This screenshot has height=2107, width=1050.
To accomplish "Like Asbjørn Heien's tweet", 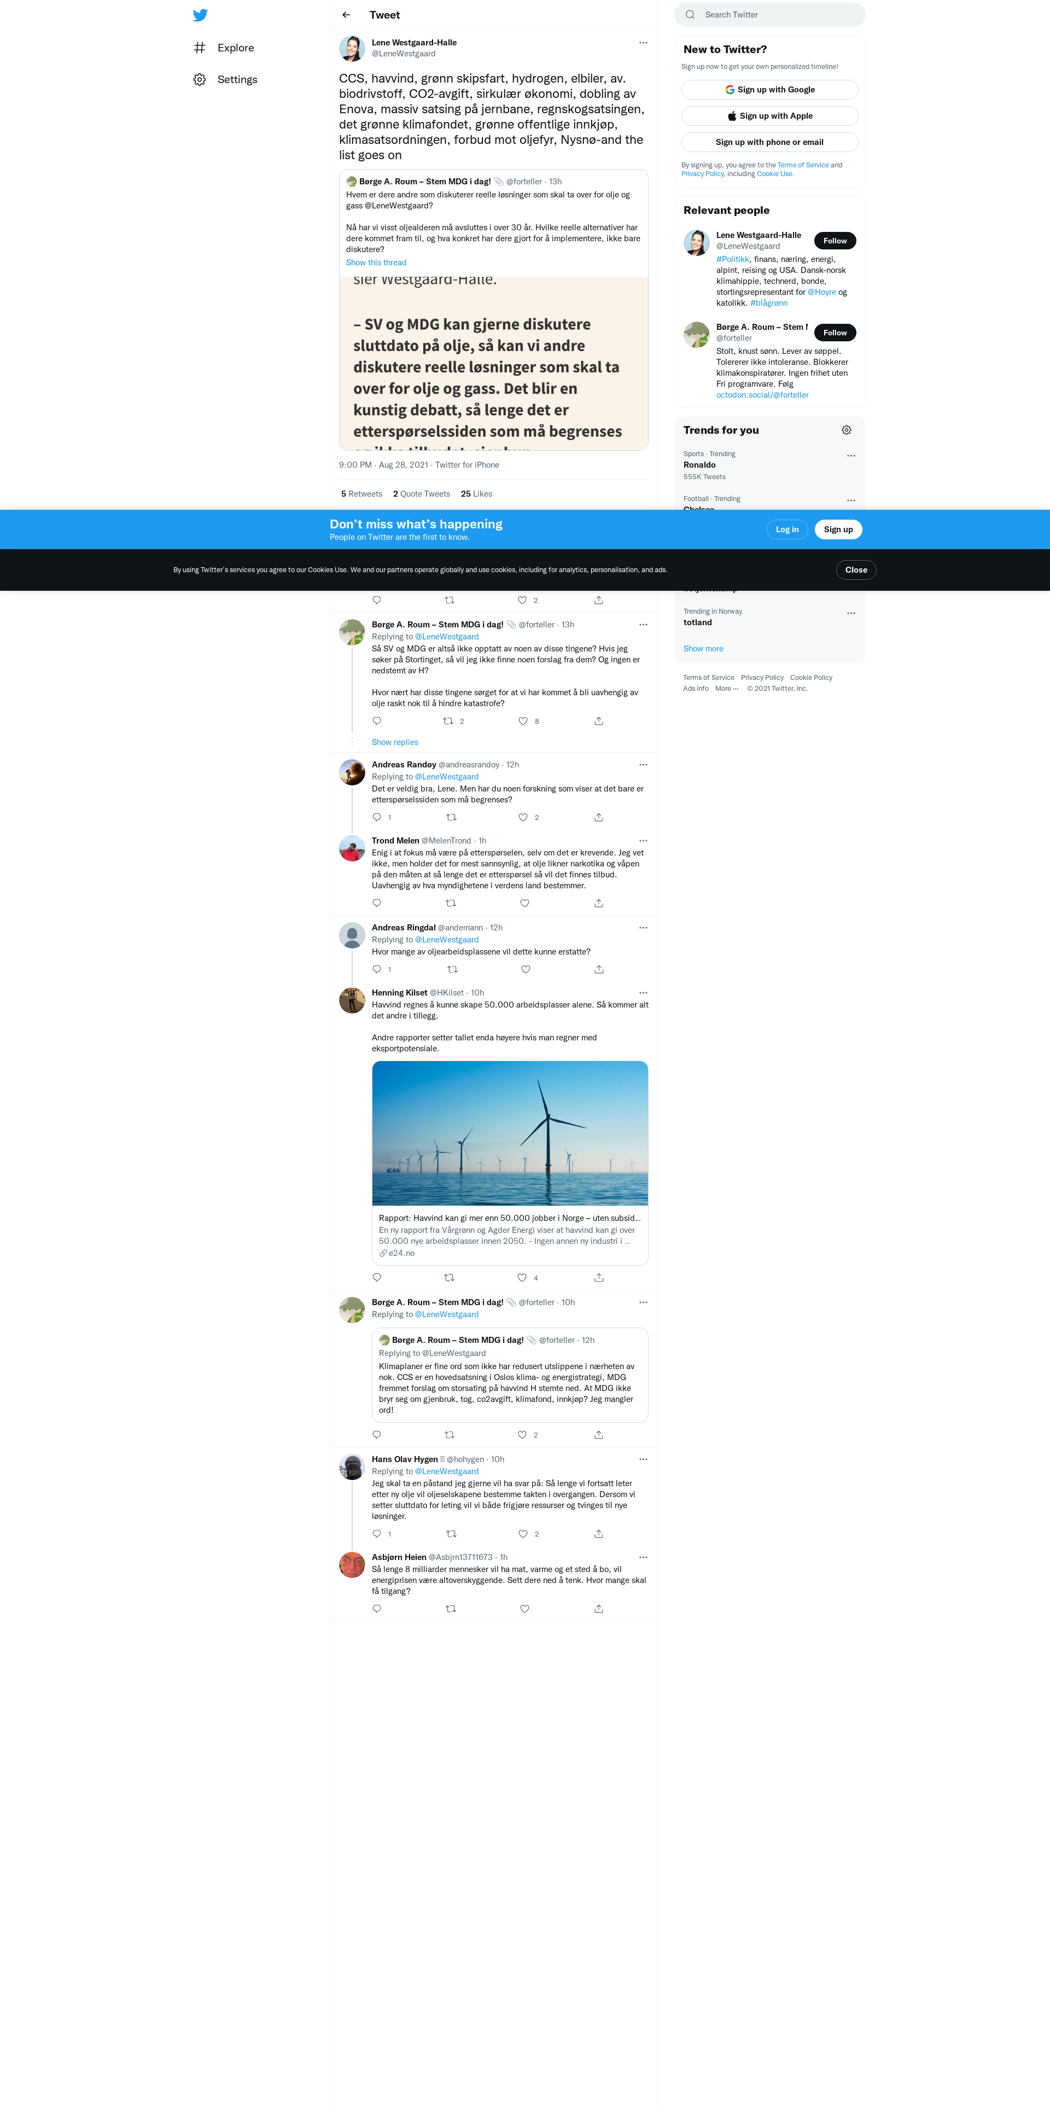I will [x=525, y=1609].
